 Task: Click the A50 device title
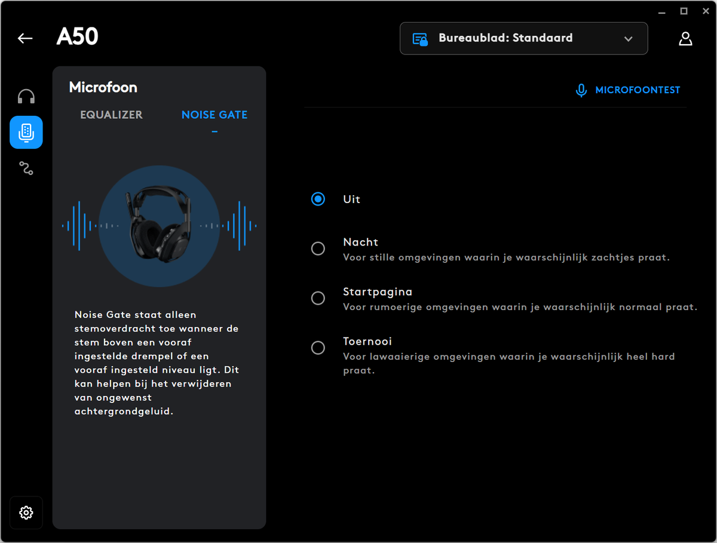point(77,37)
